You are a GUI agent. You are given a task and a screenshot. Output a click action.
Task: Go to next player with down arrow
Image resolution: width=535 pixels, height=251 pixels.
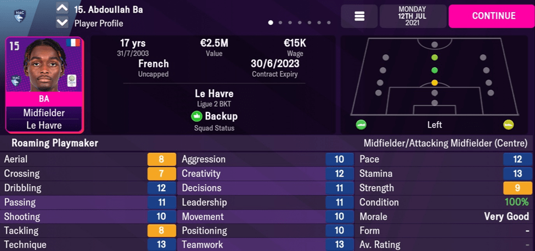62,23
